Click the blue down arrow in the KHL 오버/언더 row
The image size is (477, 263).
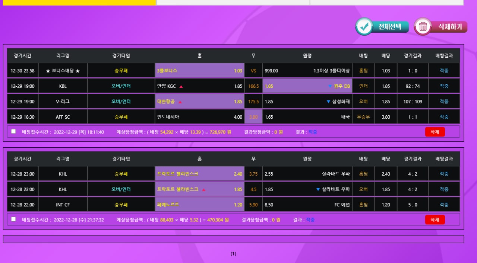coord(318,189)
